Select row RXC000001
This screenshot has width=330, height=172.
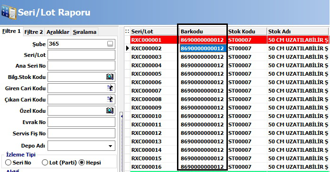[227, 39]
